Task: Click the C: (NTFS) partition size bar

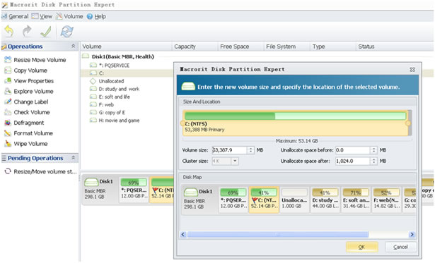Action: click(x=295, y=123)
